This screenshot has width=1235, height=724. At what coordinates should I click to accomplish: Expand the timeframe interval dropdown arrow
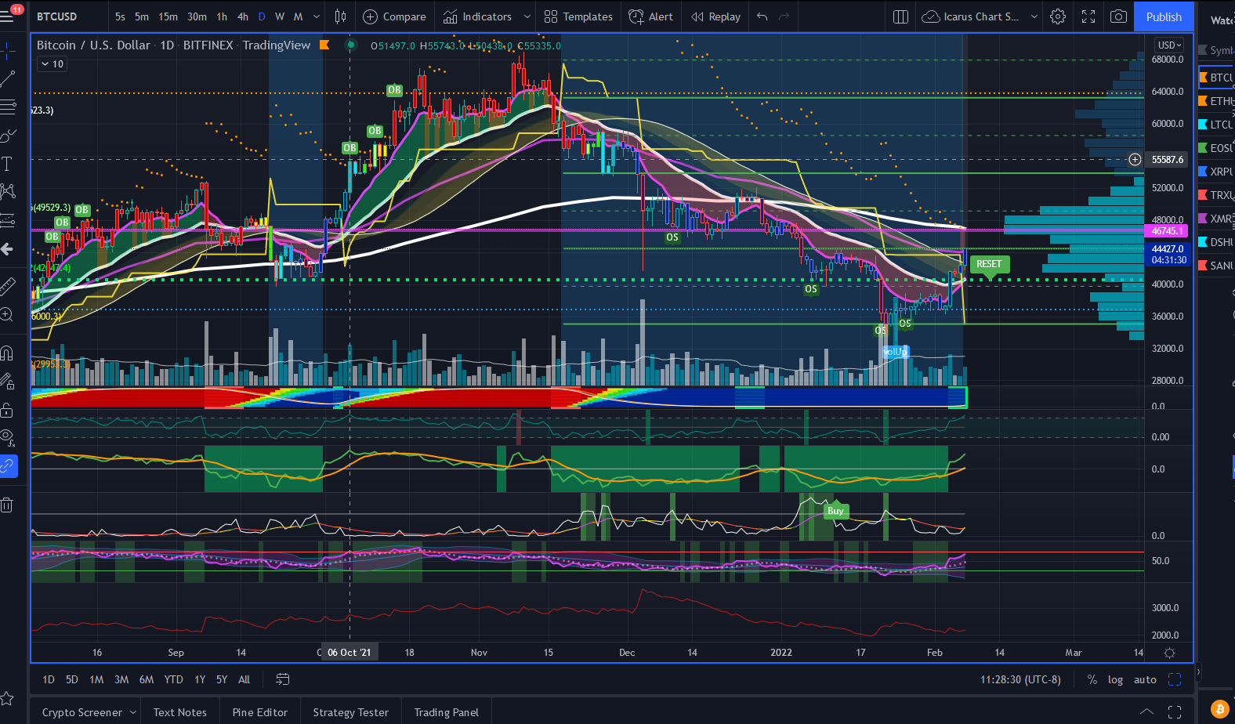317,16
